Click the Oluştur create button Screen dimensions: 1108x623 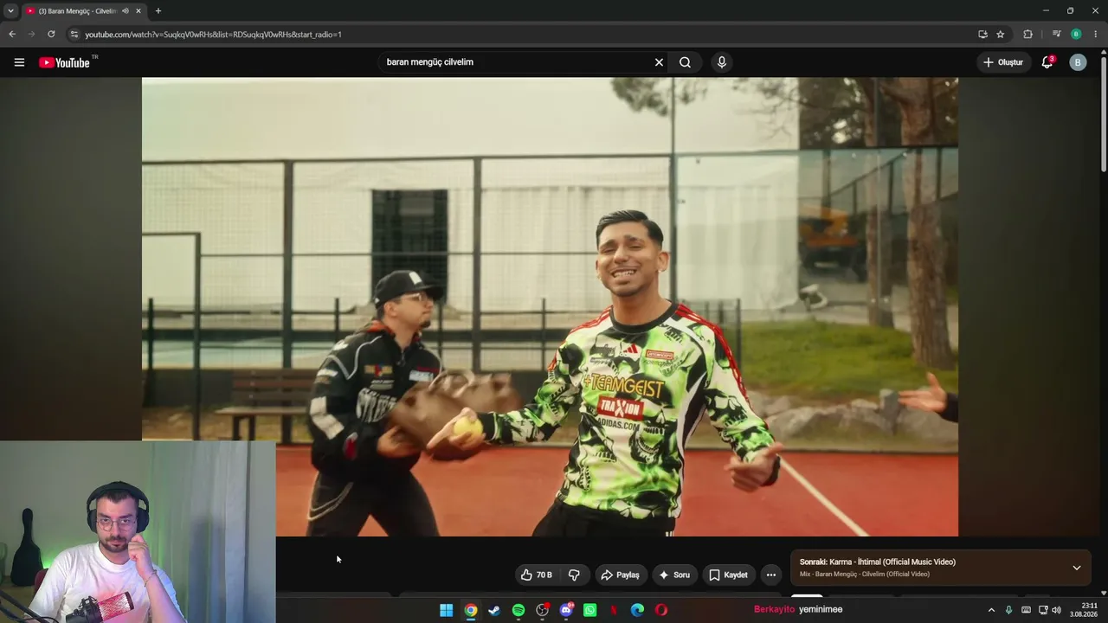(1003, 62)
